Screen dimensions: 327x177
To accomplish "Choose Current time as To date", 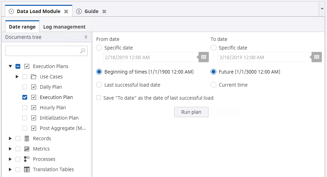I will 214,85.
